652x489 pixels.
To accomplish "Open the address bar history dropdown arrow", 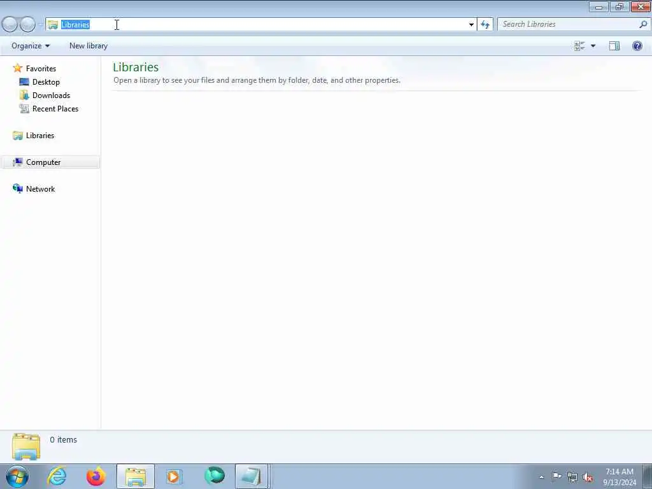I will [x=471, y=25].
